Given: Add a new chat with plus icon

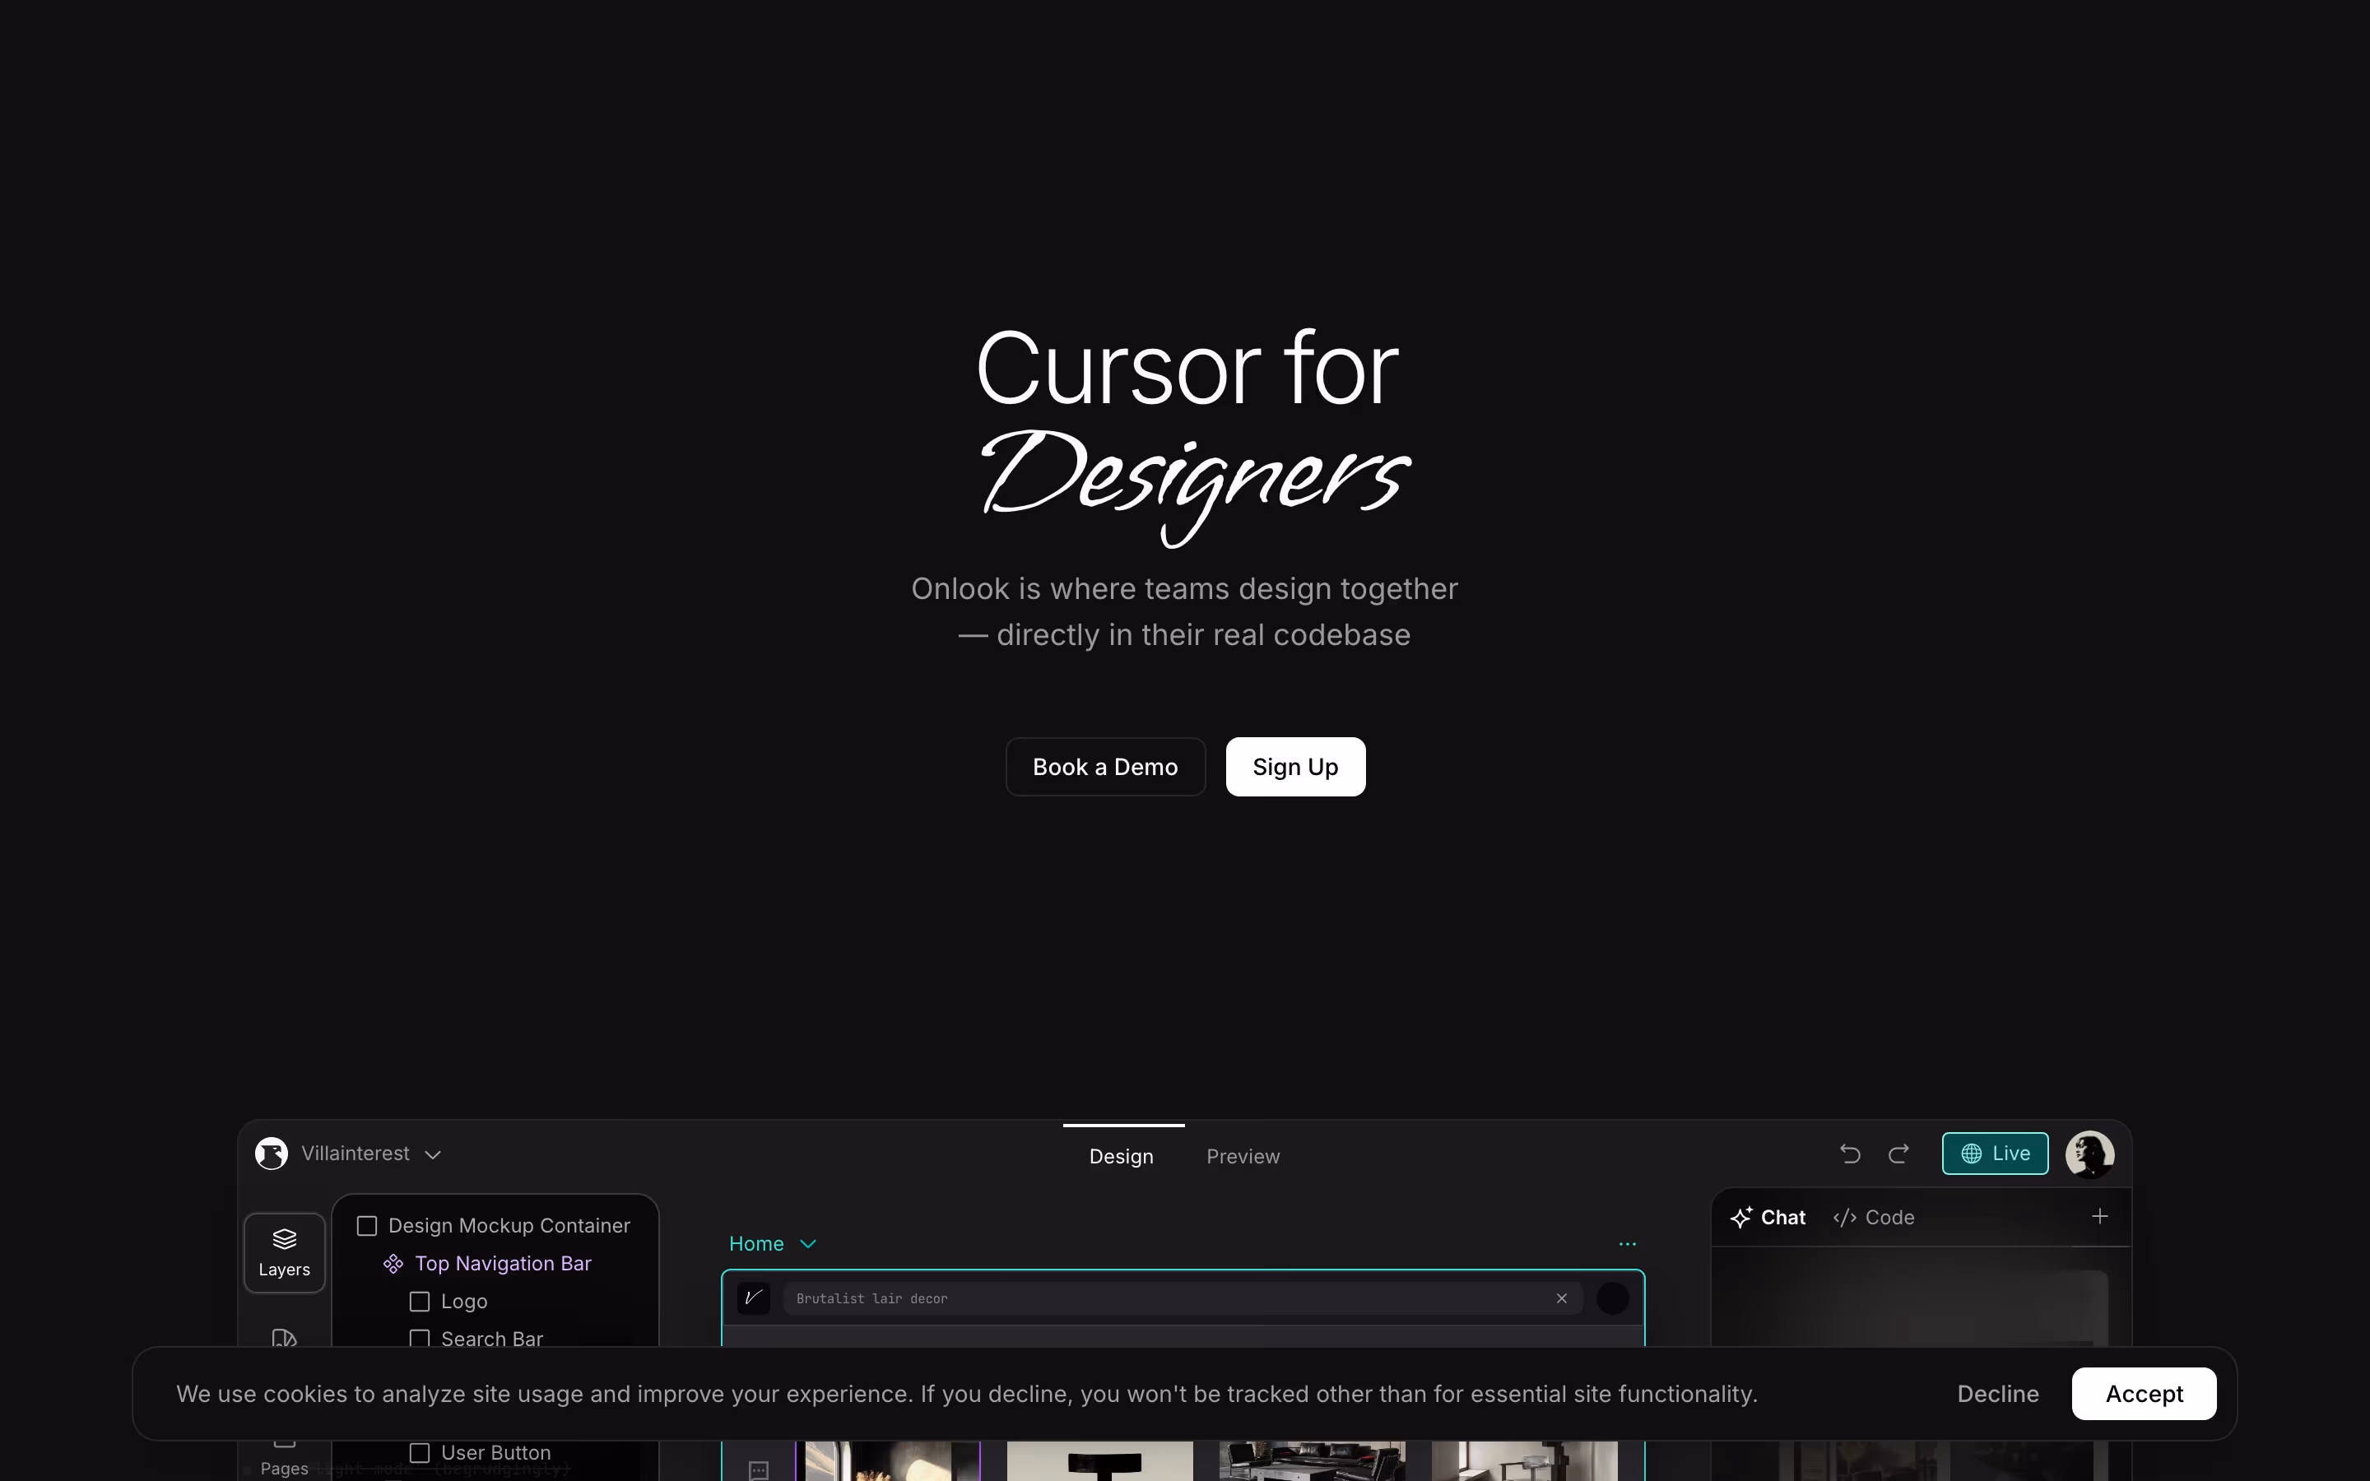Looking at the screenshot, I should [x=2100, y=1217].
